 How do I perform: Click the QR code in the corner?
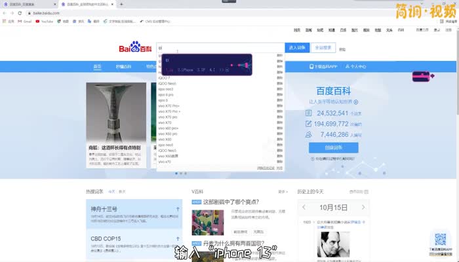(441, 240)
